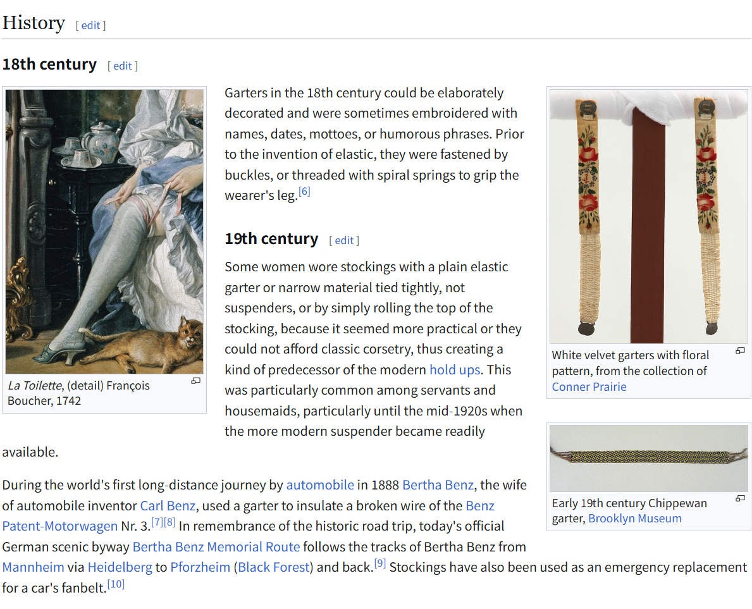Click enlarge icon beside white velvet garters caption
The width and height of the screenshot is (752, 609).
(x=741, y=350)
